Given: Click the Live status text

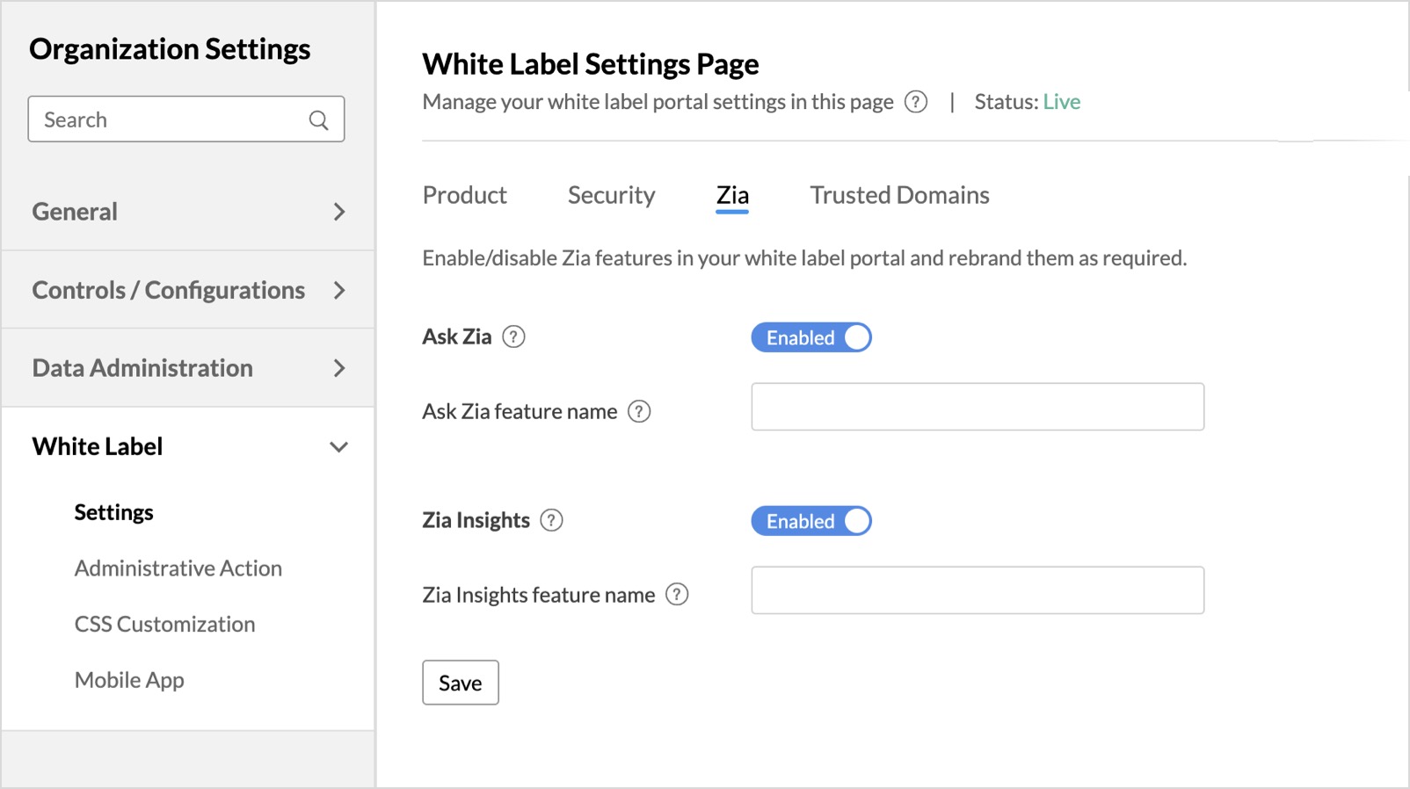Looking at the screenshot, I should 1062,102.
